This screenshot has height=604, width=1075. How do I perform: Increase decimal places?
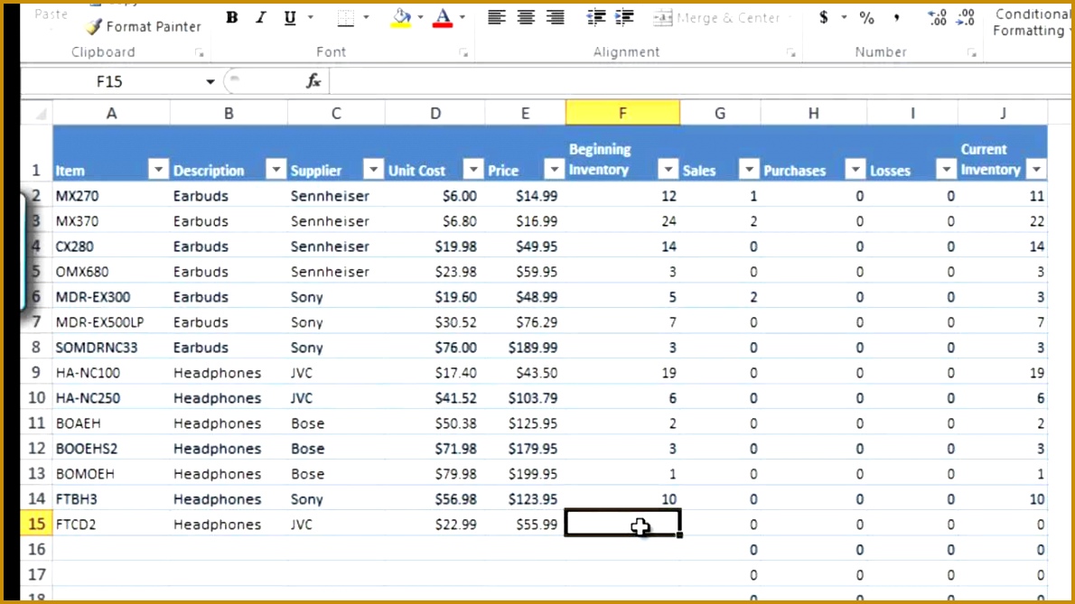point(937,18)
